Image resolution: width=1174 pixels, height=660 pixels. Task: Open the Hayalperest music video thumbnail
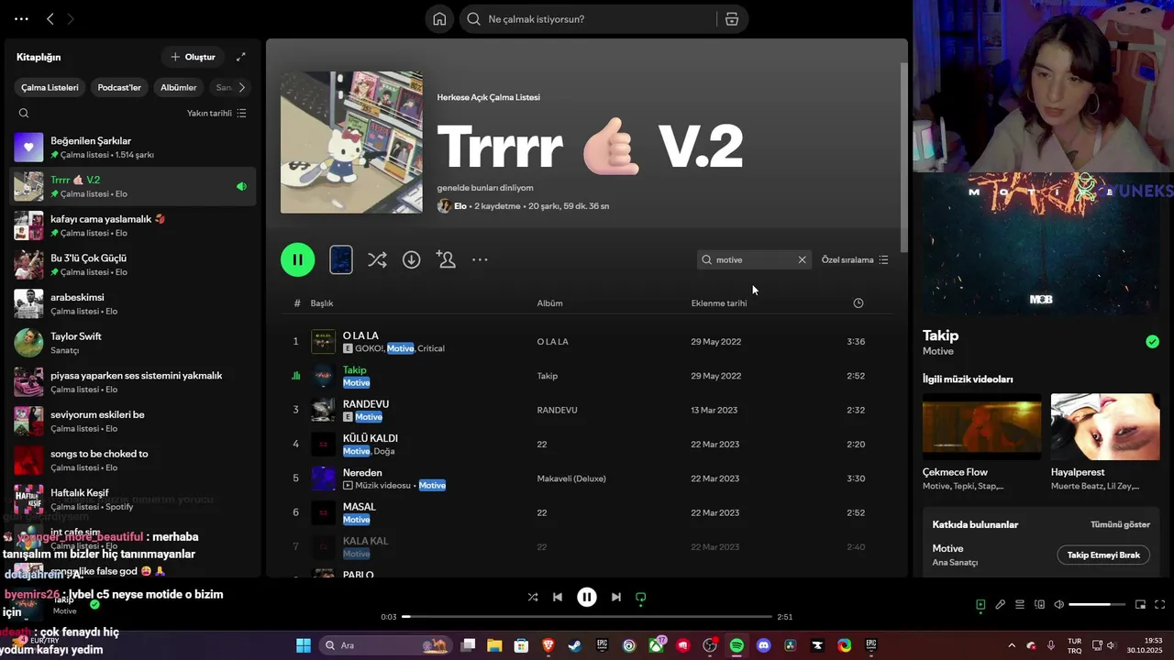pos(1105,426)
